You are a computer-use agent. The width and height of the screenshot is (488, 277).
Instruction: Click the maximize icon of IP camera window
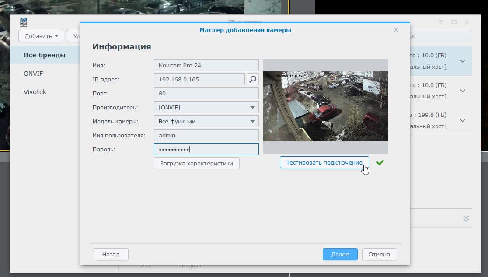pos(454,22)
